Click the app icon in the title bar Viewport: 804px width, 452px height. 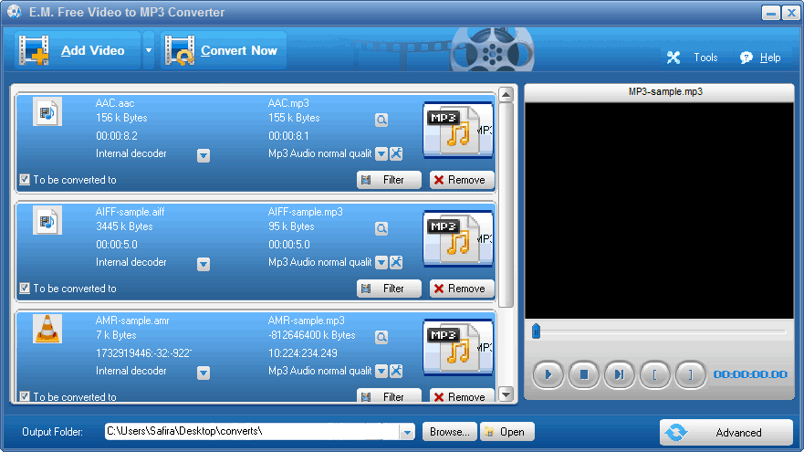click(15, 11)
